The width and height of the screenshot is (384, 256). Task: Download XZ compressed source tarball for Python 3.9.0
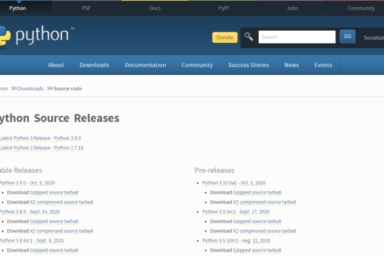tap(61, 202)
